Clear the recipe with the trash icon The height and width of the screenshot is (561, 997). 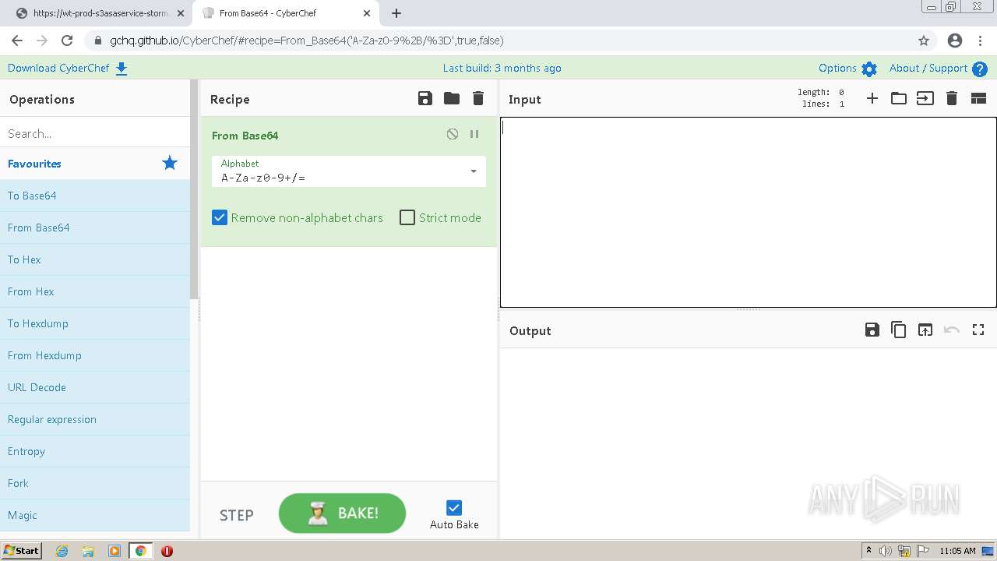coord(478,98)
